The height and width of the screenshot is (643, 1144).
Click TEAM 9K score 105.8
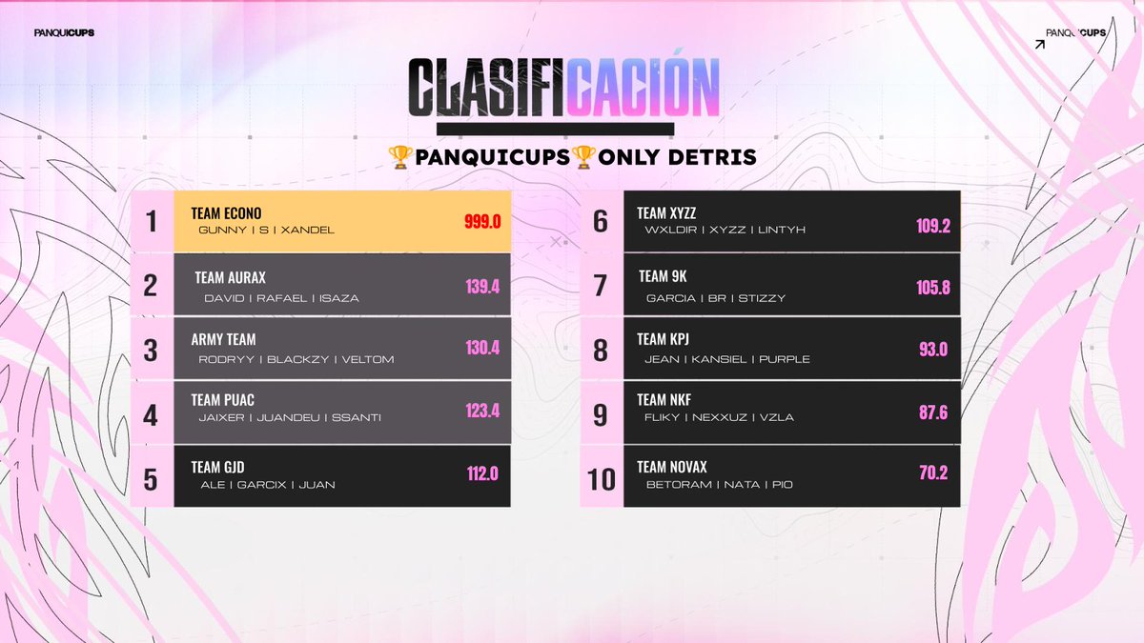tap(933, 288)
